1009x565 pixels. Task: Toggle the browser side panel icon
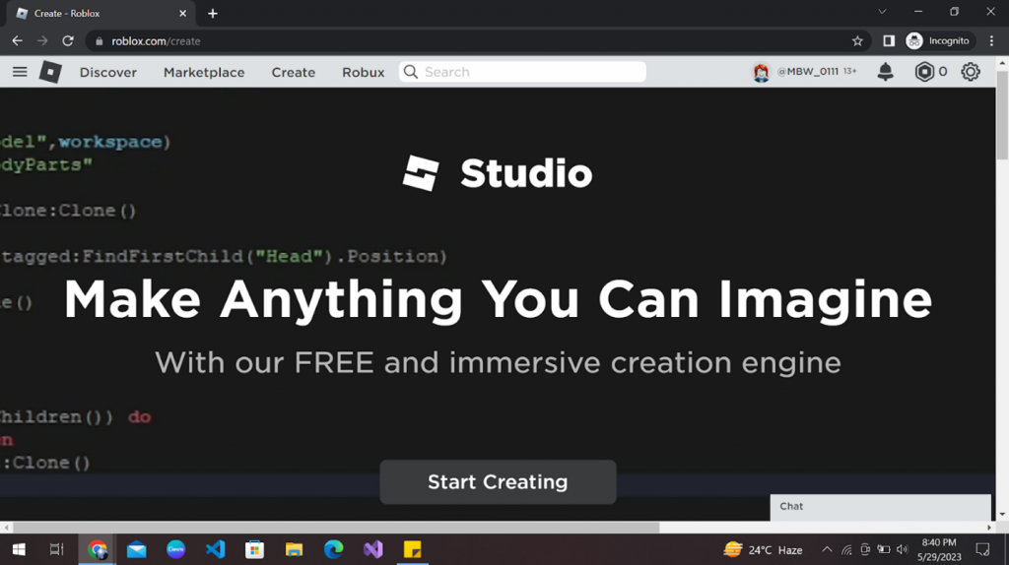[x=889, y=41]
